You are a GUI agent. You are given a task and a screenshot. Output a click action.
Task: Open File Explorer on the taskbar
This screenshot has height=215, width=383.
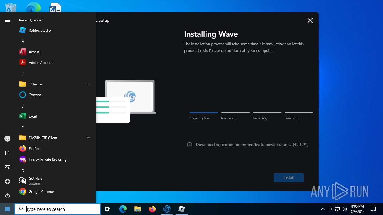[x=138, y=209]
